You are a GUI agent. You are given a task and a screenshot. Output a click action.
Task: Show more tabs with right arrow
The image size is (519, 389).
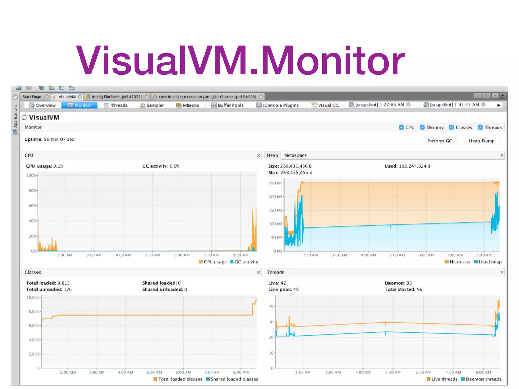pos(499,105)
